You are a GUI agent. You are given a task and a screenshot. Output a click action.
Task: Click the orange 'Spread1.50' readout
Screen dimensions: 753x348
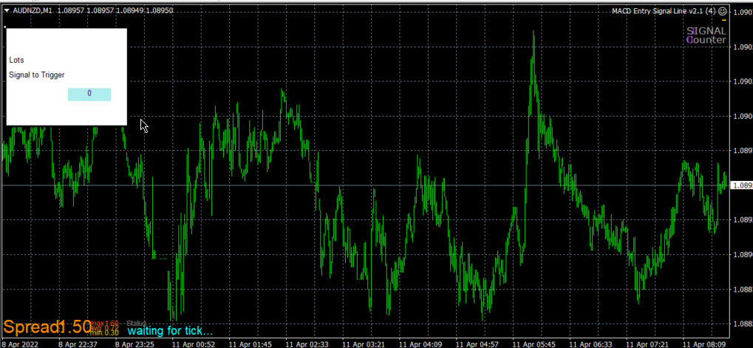(x=47, y=327)
